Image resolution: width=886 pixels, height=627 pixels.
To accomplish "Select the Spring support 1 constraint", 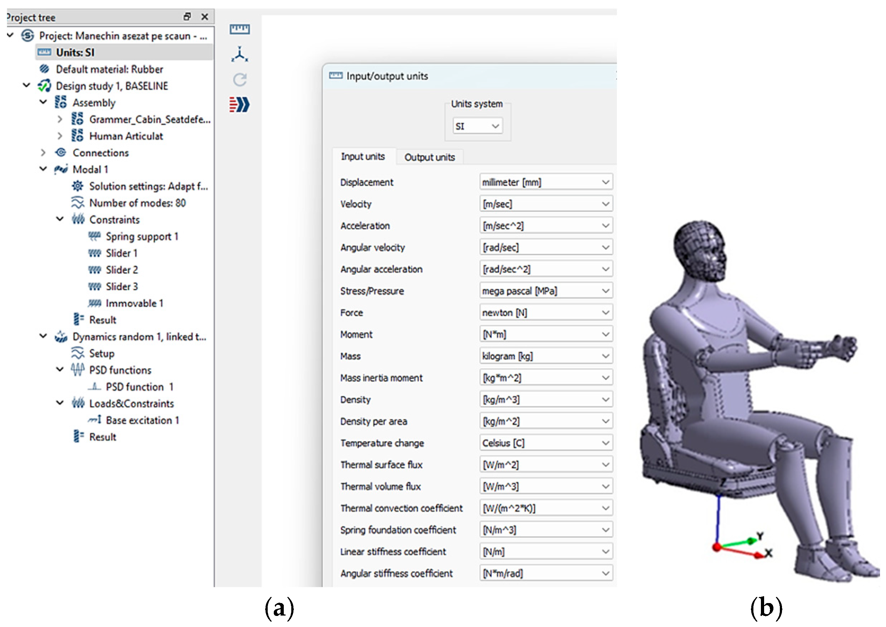I will click(142, 236).
